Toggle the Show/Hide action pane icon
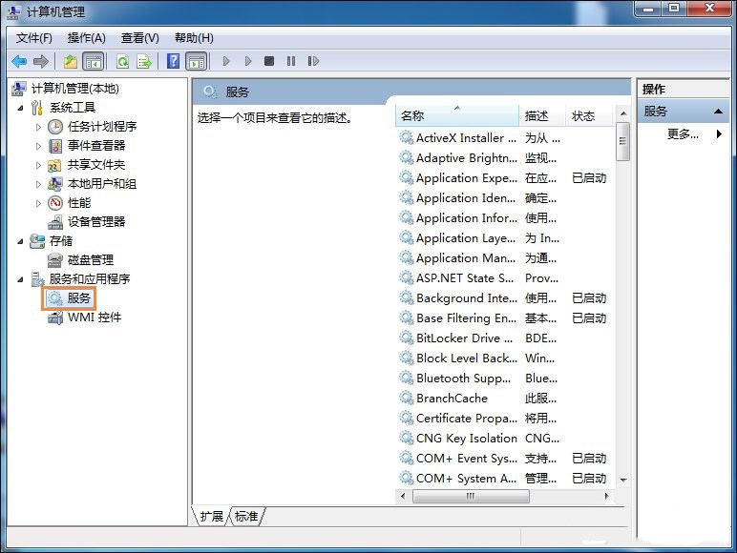 197,61
